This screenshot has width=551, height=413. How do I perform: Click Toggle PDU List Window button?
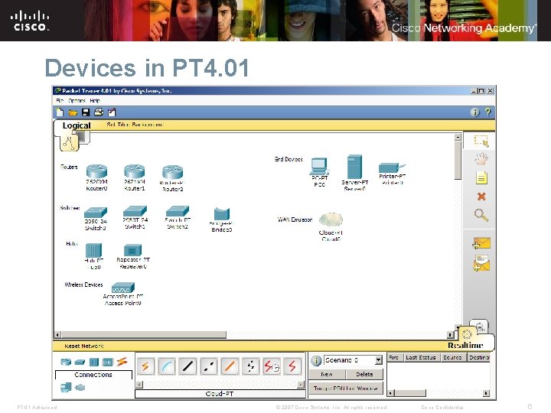(346, 388)
